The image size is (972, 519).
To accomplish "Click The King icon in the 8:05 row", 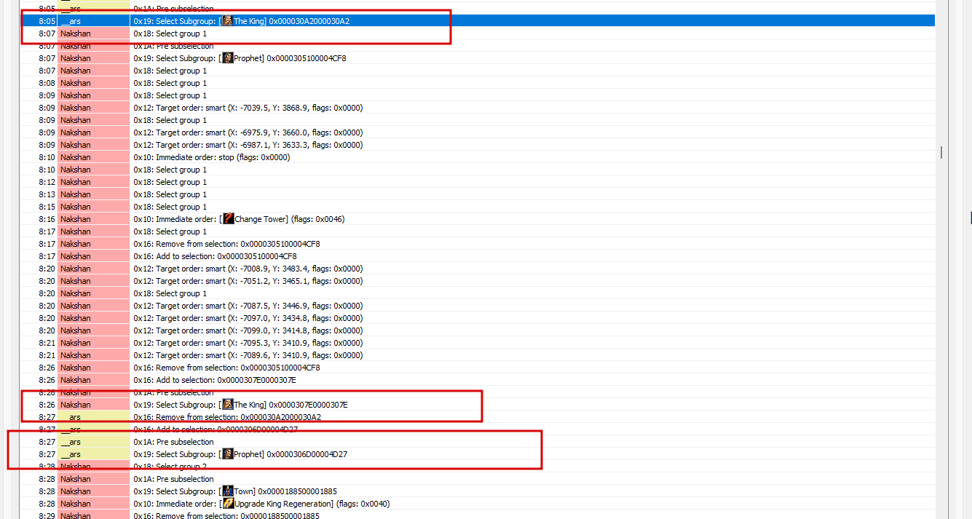I will click(228, 21).
